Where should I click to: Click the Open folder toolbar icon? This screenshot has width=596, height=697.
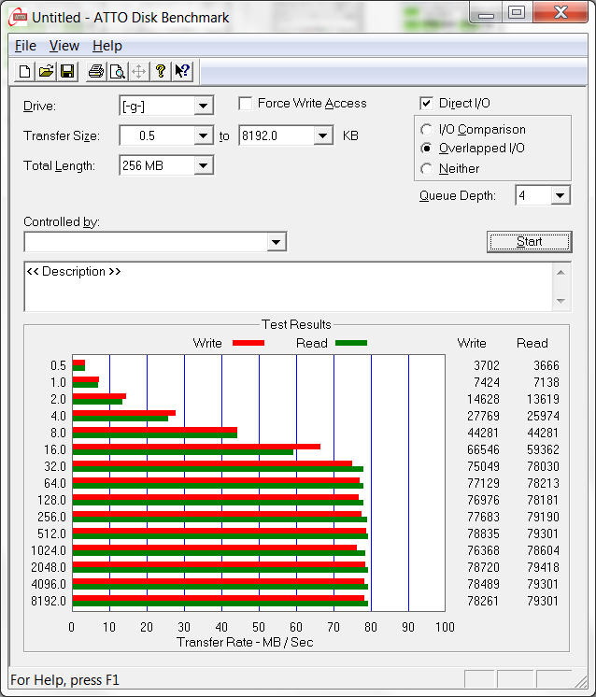click(x=46, y=71)
